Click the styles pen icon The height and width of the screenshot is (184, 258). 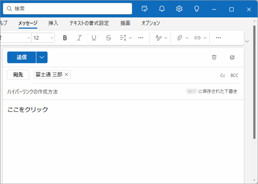[x=159, y=38]
